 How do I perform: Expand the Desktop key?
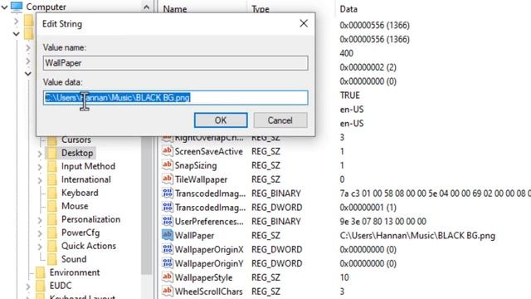(40, 154)
